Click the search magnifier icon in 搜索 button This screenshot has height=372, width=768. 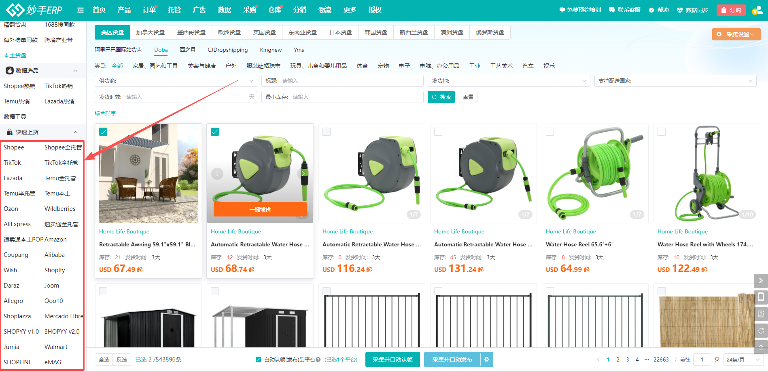(x=434, y=97)
